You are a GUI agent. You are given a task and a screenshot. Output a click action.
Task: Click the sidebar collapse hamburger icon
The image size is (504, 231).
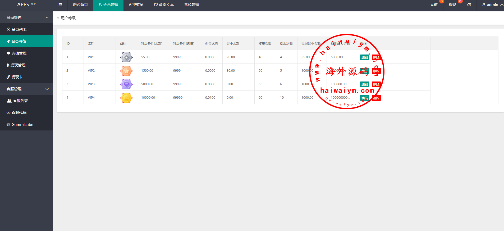(60, 5)
